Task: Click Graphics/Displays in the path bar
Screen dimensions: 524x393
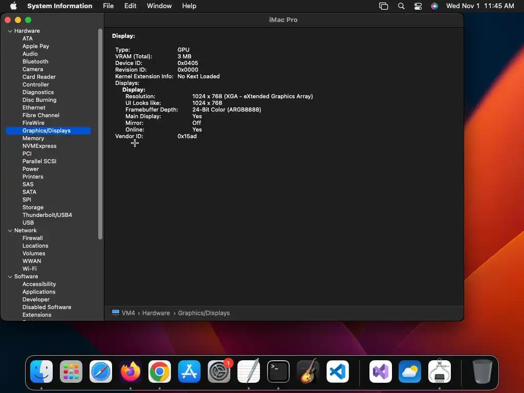Action: 204,313
